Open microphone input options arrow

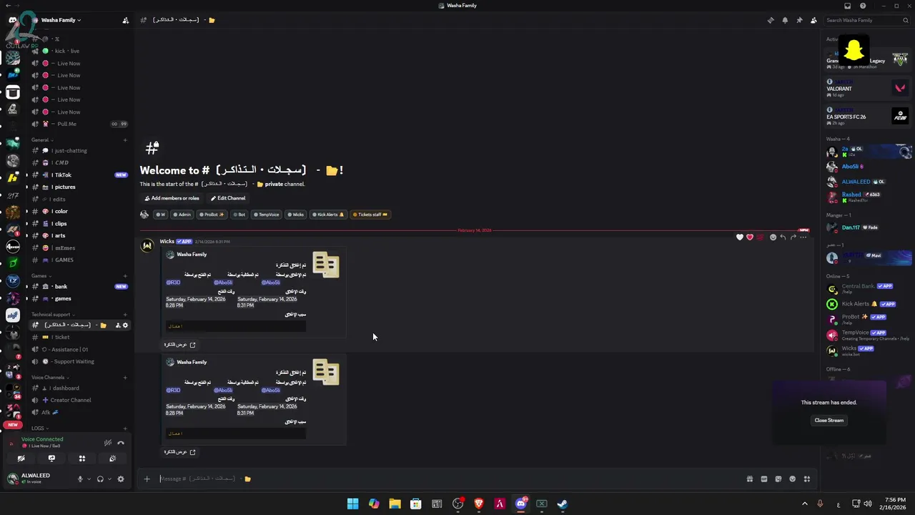pos(89,479)
